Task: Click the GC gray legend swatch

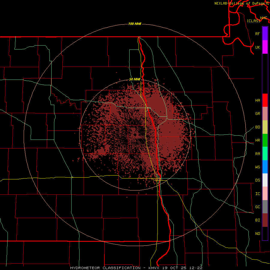Action: click(265, 207)
